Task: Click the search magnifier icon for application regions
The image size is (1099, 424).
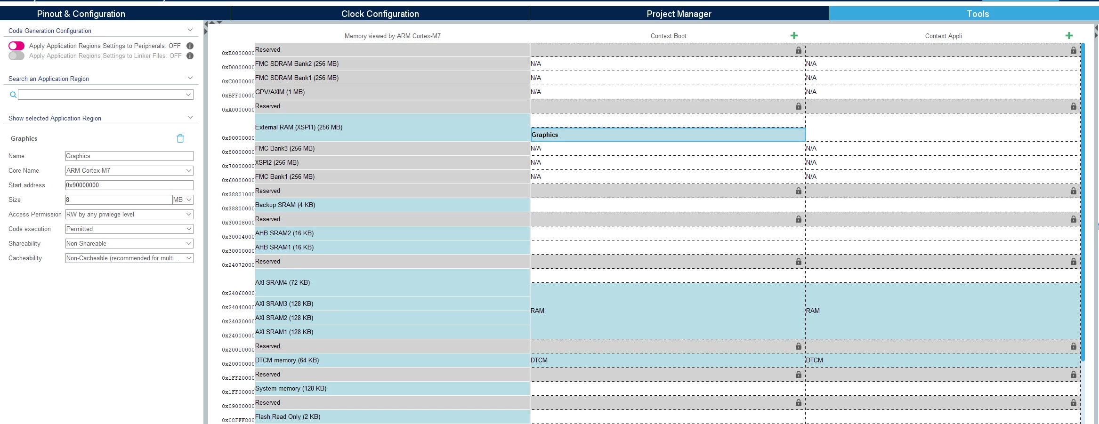Action: tap(13, 95)
